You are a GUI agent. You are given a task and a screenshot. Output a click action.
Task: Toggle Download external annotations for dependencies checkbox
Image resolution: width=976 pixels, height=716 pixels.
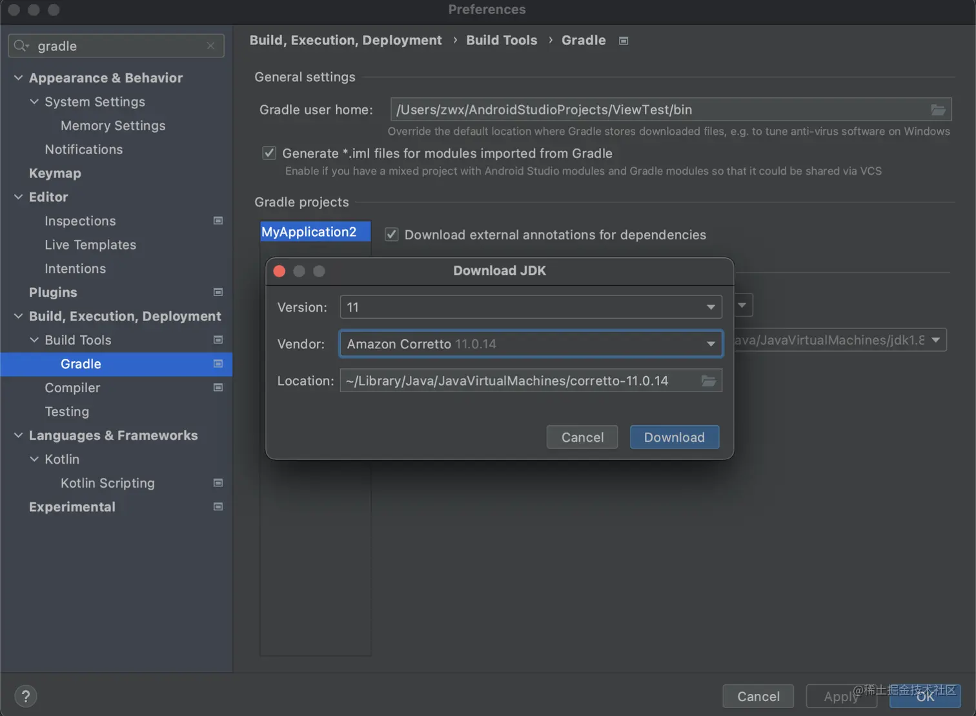tap(391, 234)
